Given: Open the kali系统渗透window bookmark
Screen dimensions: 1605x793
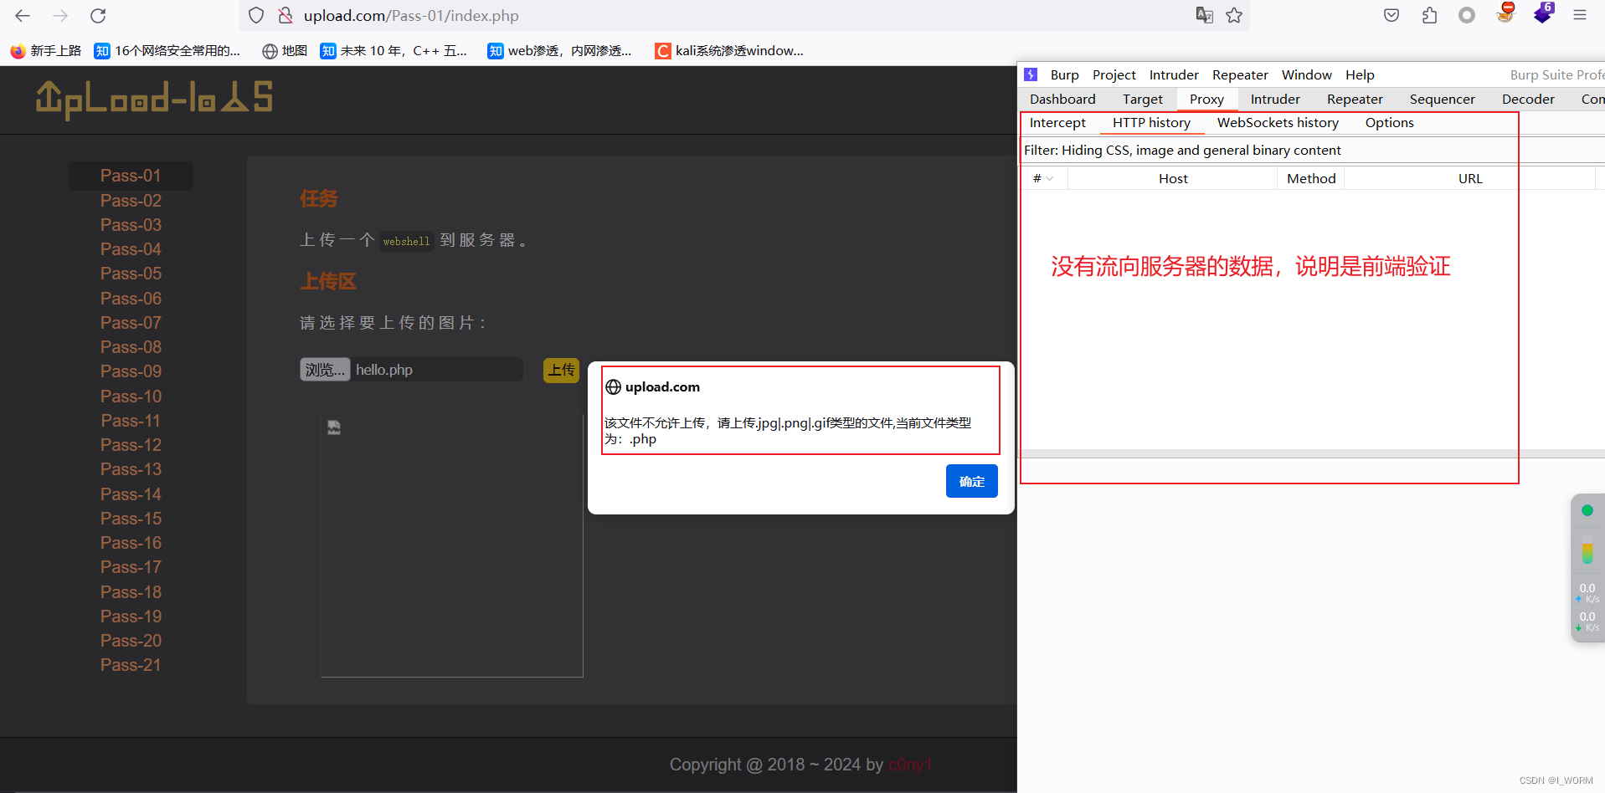Looking at the screenshot, I should pos(729,51).
